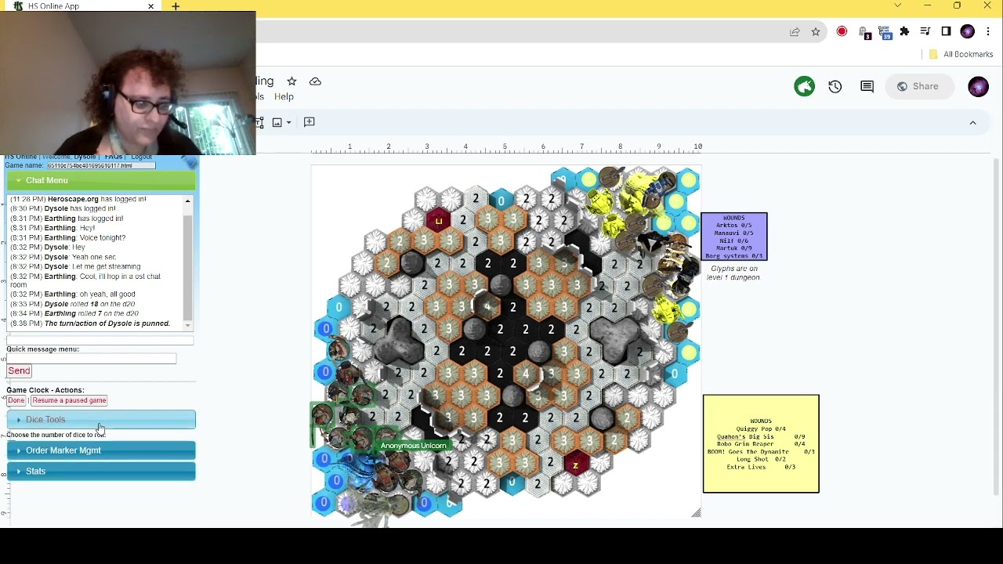
Task: Check the cloud save status icon
Action: coord(315,81)
